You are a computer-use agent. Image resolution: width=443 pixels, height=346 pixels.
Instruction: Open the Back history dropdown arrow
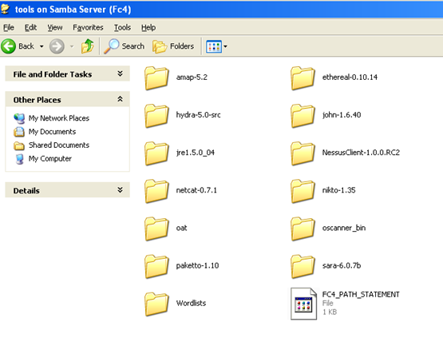[42, 46]
